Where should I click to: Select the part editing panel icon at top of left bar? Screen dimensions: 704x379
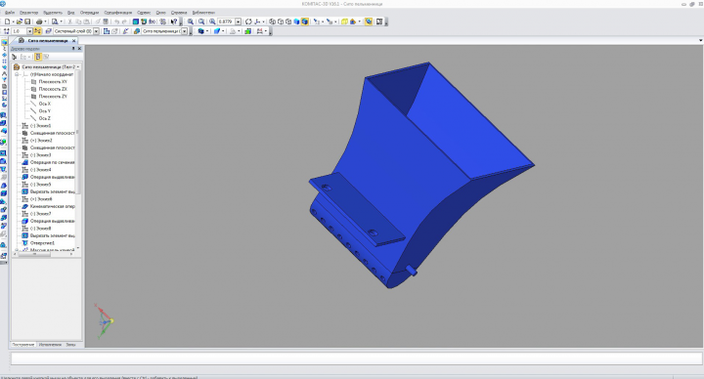point(4,42)
